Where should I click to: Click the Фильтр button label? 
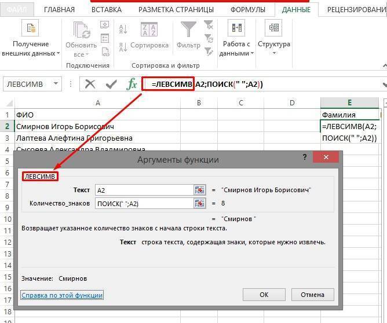(188, 45)
